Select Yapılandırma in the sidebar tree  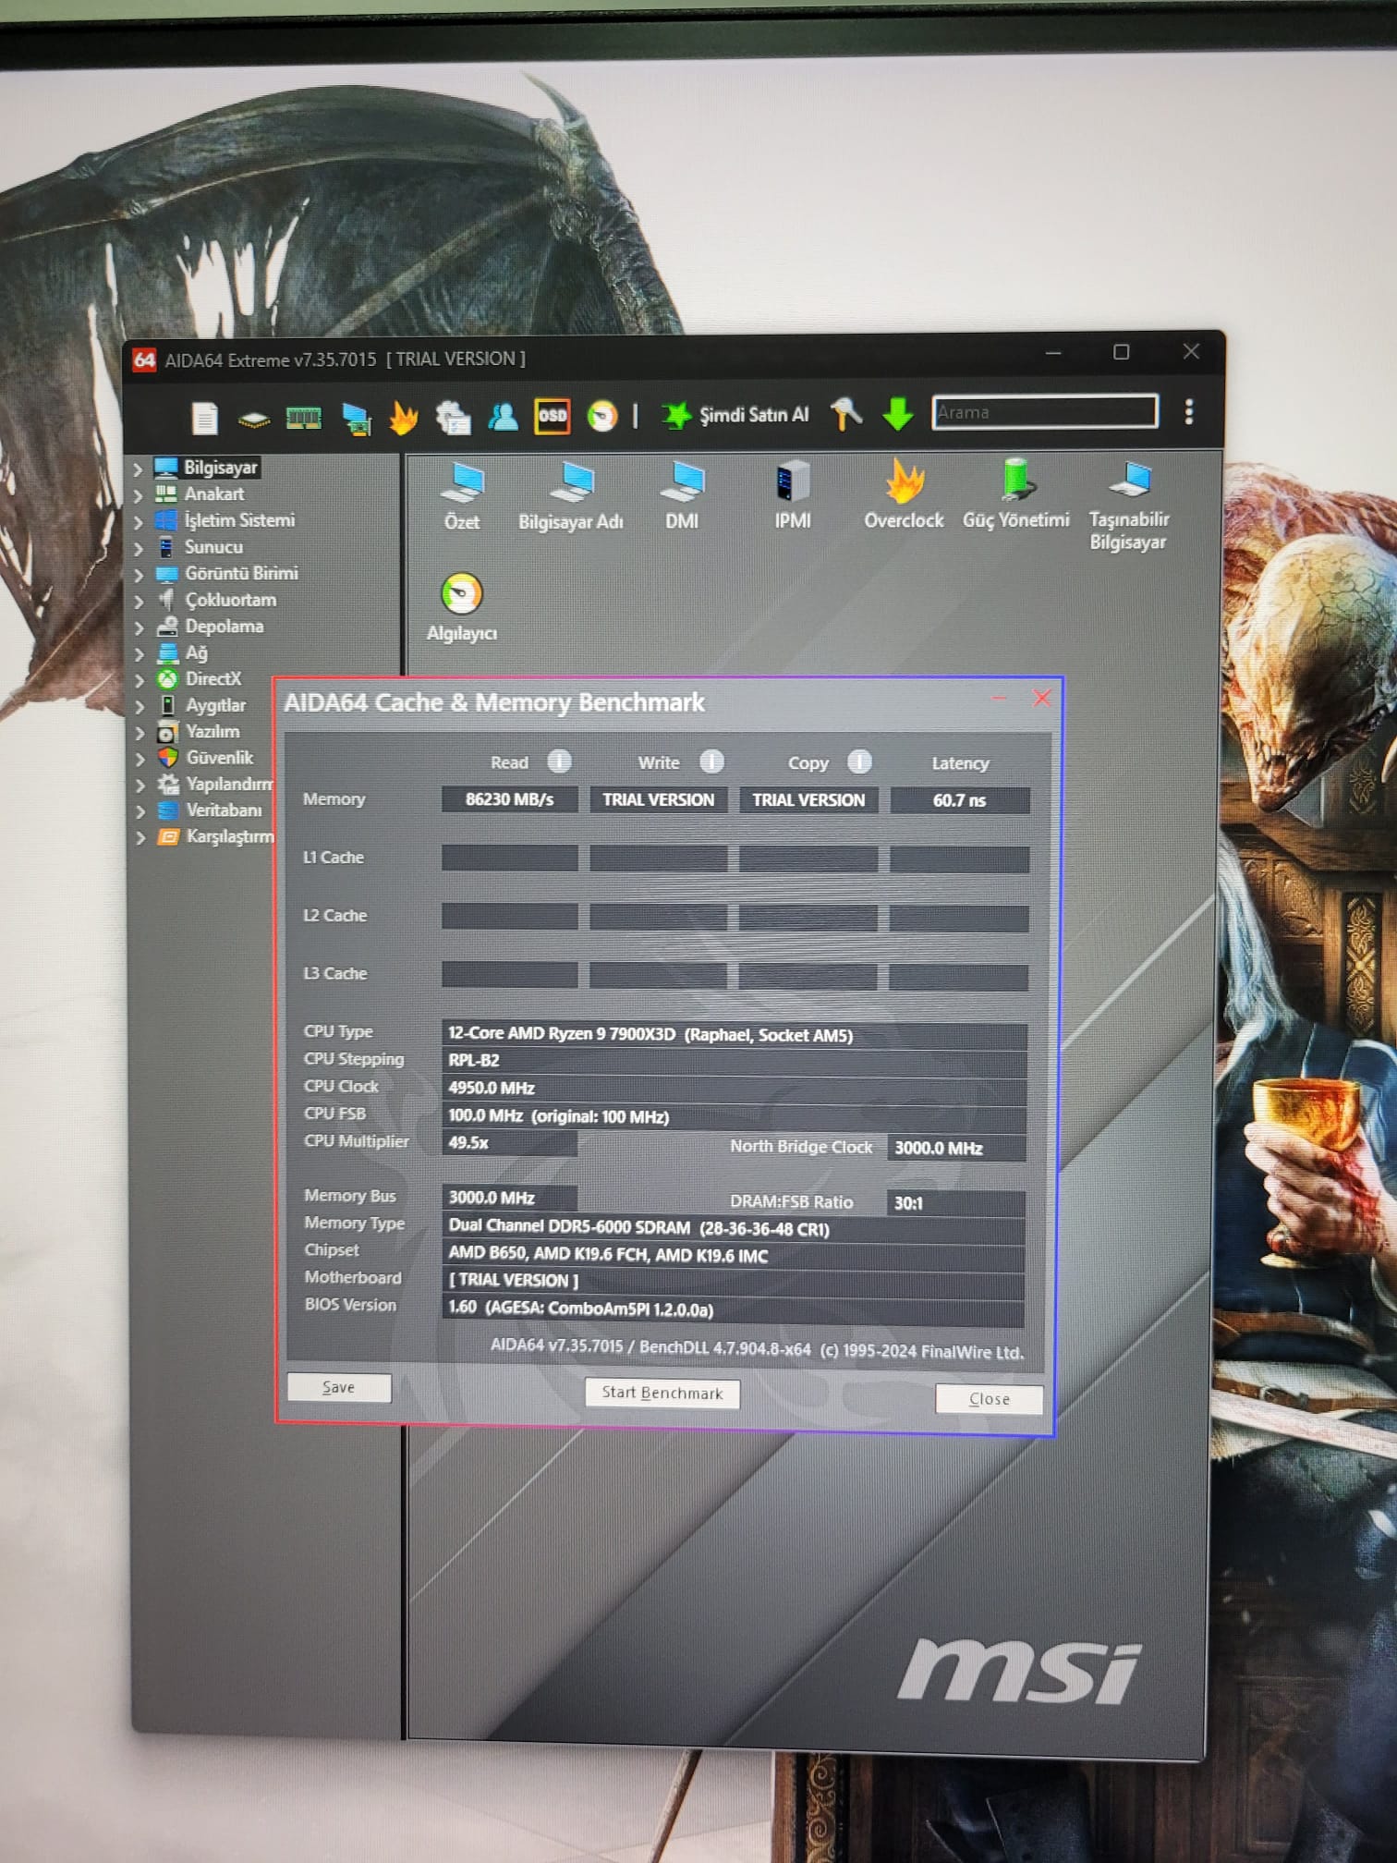point(229,784)
